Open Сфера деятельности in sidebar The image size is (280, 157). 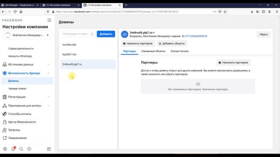[x=21, y=48]
